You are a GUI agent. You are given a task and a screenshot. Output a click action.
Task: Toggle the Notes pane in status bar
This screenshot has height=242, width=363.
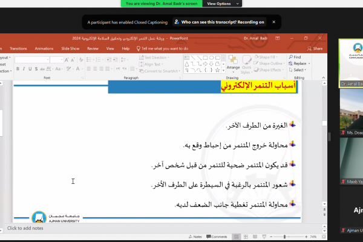click(x=196, y=237)
